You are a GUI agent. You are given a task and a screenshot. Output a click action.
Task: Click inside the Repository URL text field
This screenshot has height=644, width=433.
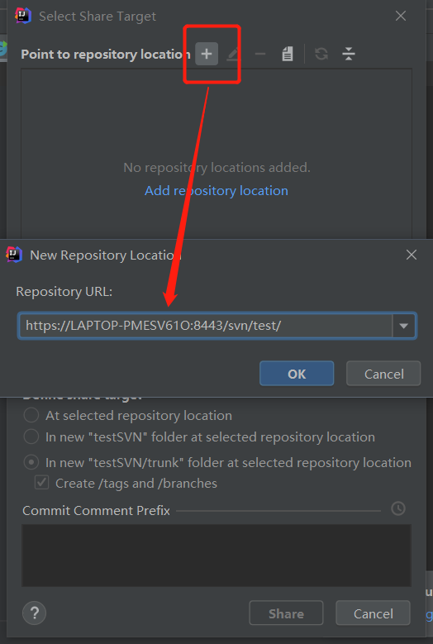click(x=206, y=326)
